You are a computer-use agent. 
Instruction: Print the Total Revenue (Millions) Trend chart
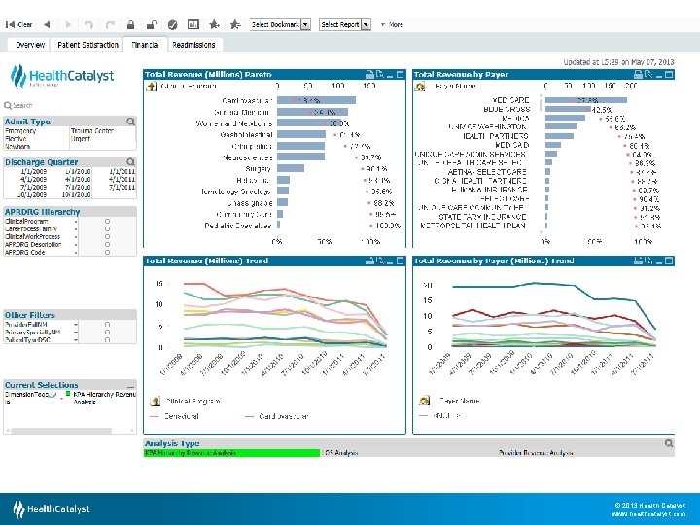369,261
